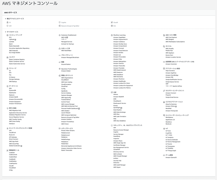This screenshot has width=217, height=180.
Task: Open Amazon Braket
Action: (66, 71)
